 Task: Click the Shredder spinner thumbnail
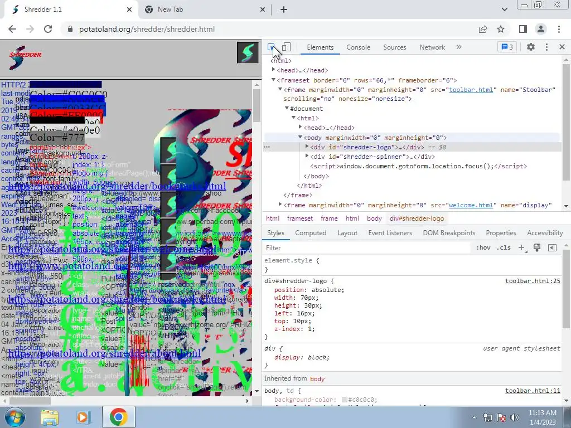248,53
